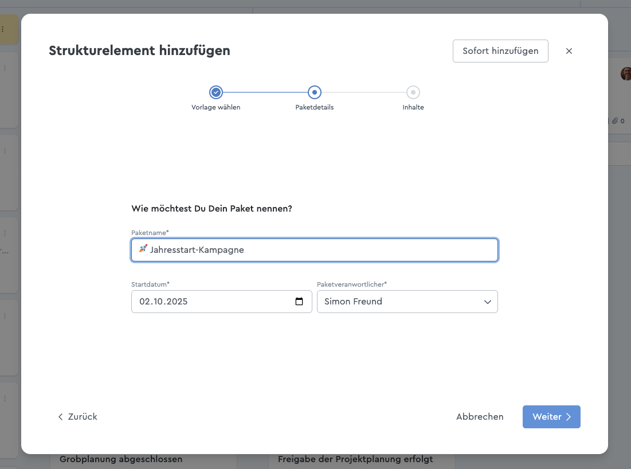This screenshot has width=631, height=469.
Task: Proceed with the blue Weiter button
Action: click(x=551, y=417)
